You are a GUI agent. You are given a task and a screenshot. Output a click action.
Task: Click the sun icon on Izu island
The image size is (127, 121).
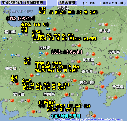click(94, 116)
